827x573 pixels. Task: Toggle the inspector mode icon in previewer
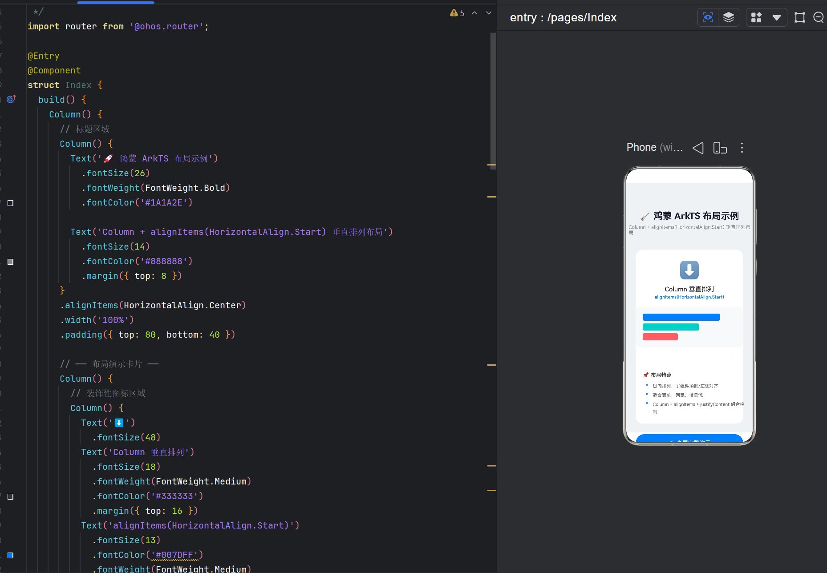click(708, 17)
